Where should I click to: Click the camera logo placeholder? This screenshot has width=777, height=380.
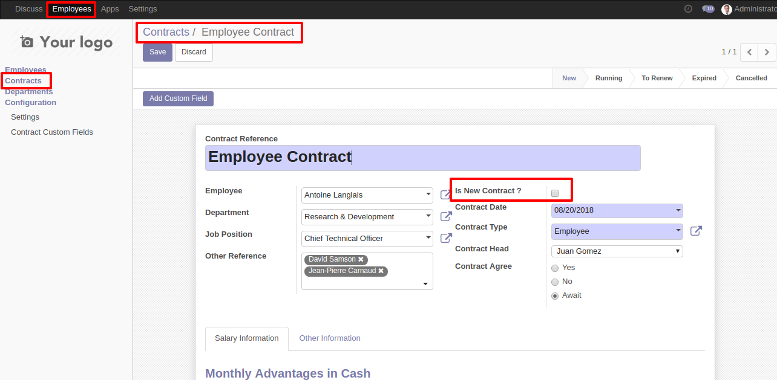[x=27, y=42]
